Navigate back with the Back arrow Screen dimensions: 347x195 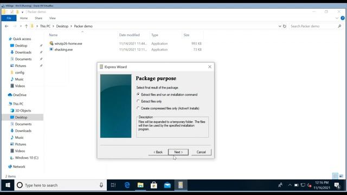pos(7,26)
